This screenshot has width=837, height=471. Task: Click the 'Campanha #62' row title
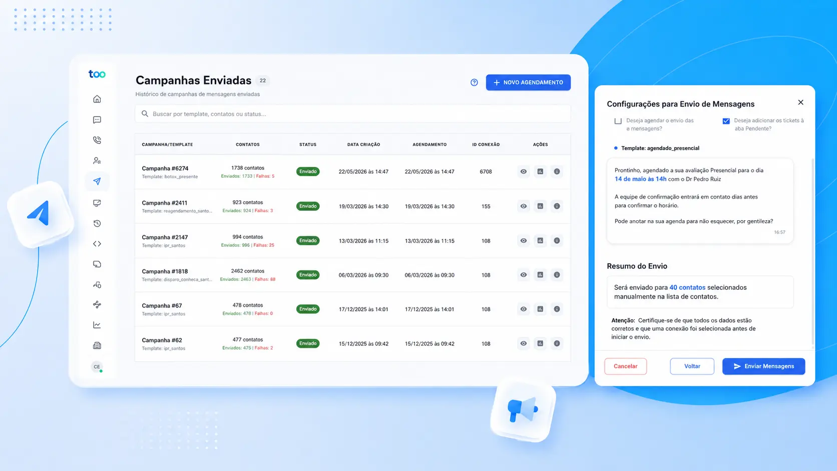click(x=162, y=340)
